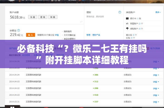Viewport: 164px width, 108px height.
Task: Expand 详情 for the +312 transaction
Action: [156, 82]
